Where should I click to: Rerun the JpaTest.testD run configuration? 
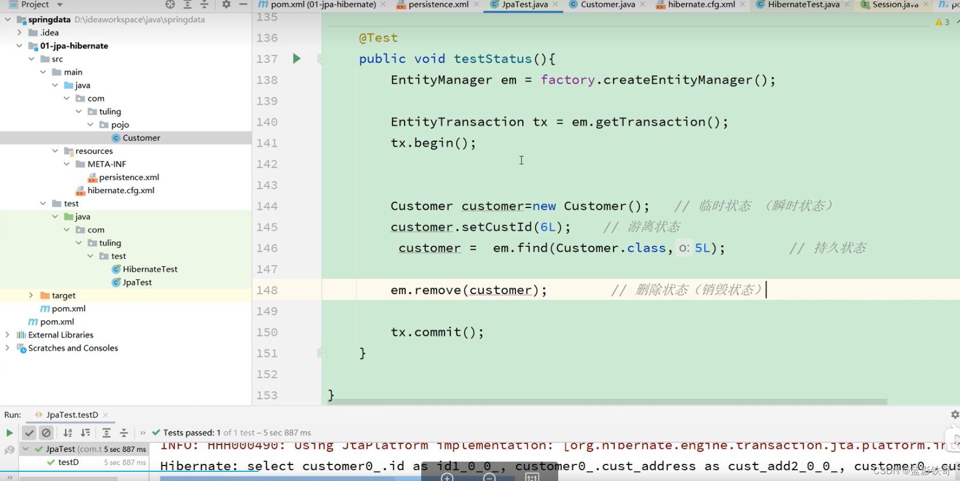click(x=9, y=433)
